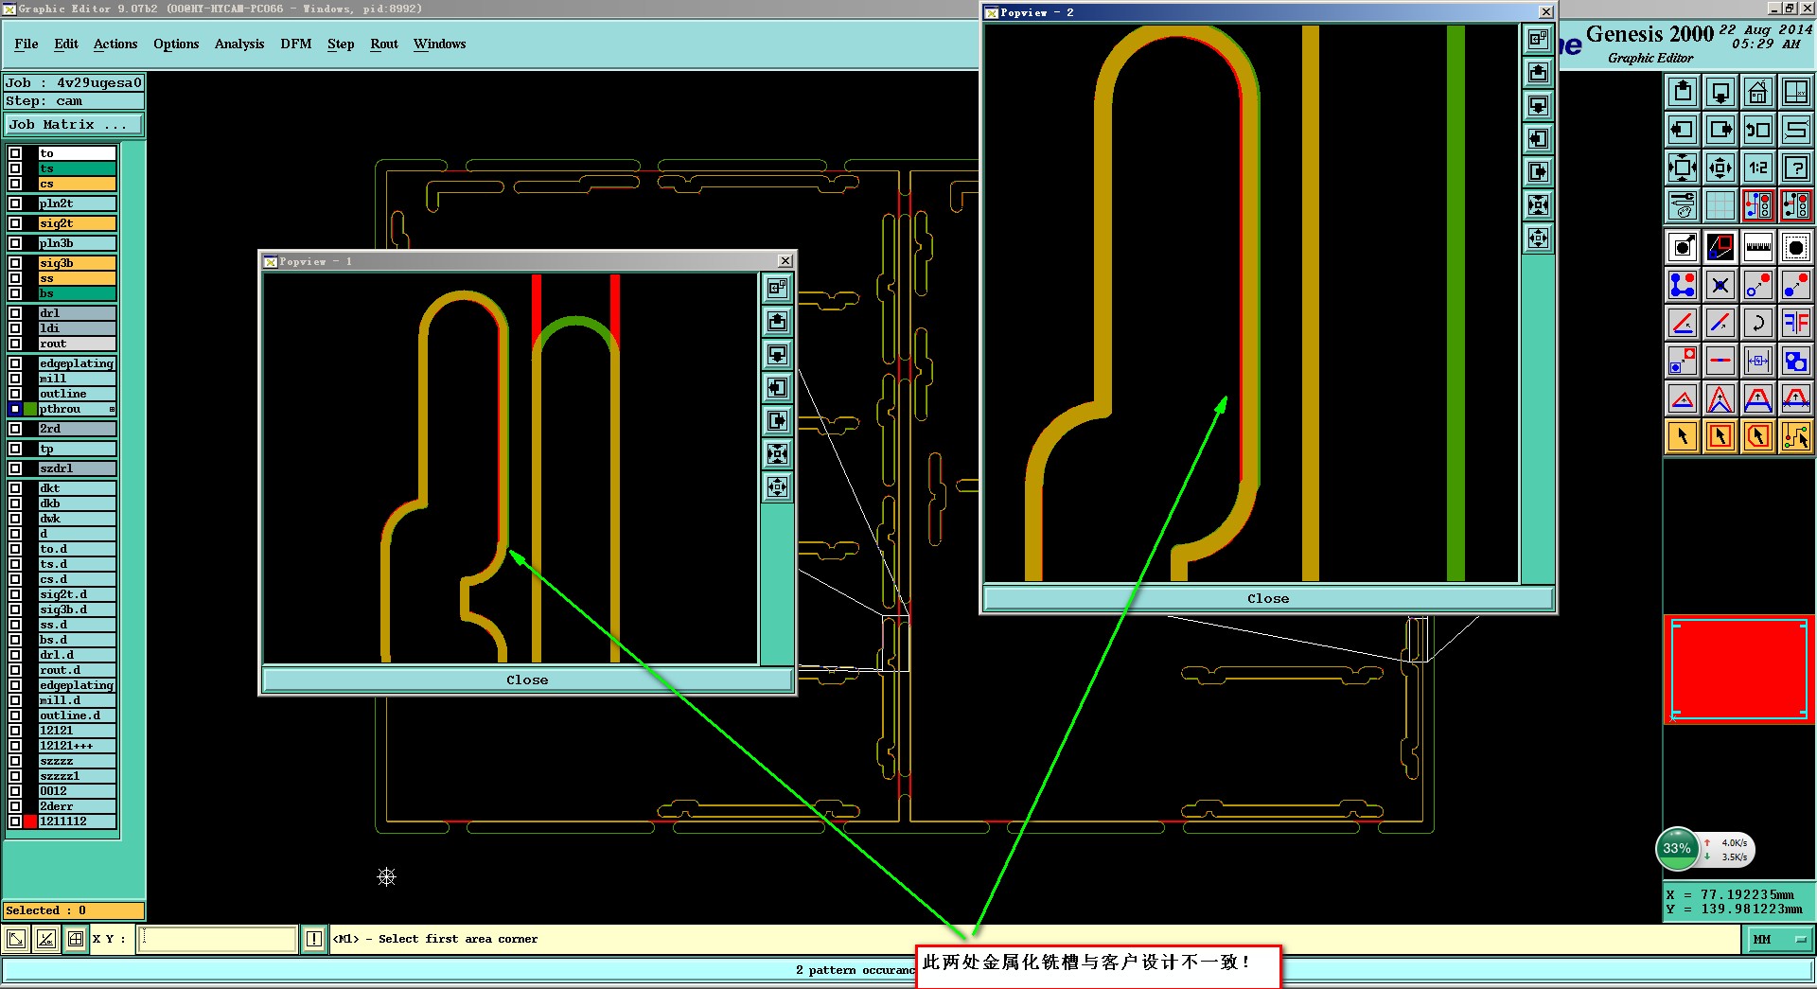Click the rectangle area select pointer icon
The width and height of the screenshot is (1817, 989).
coord(1720,436)
